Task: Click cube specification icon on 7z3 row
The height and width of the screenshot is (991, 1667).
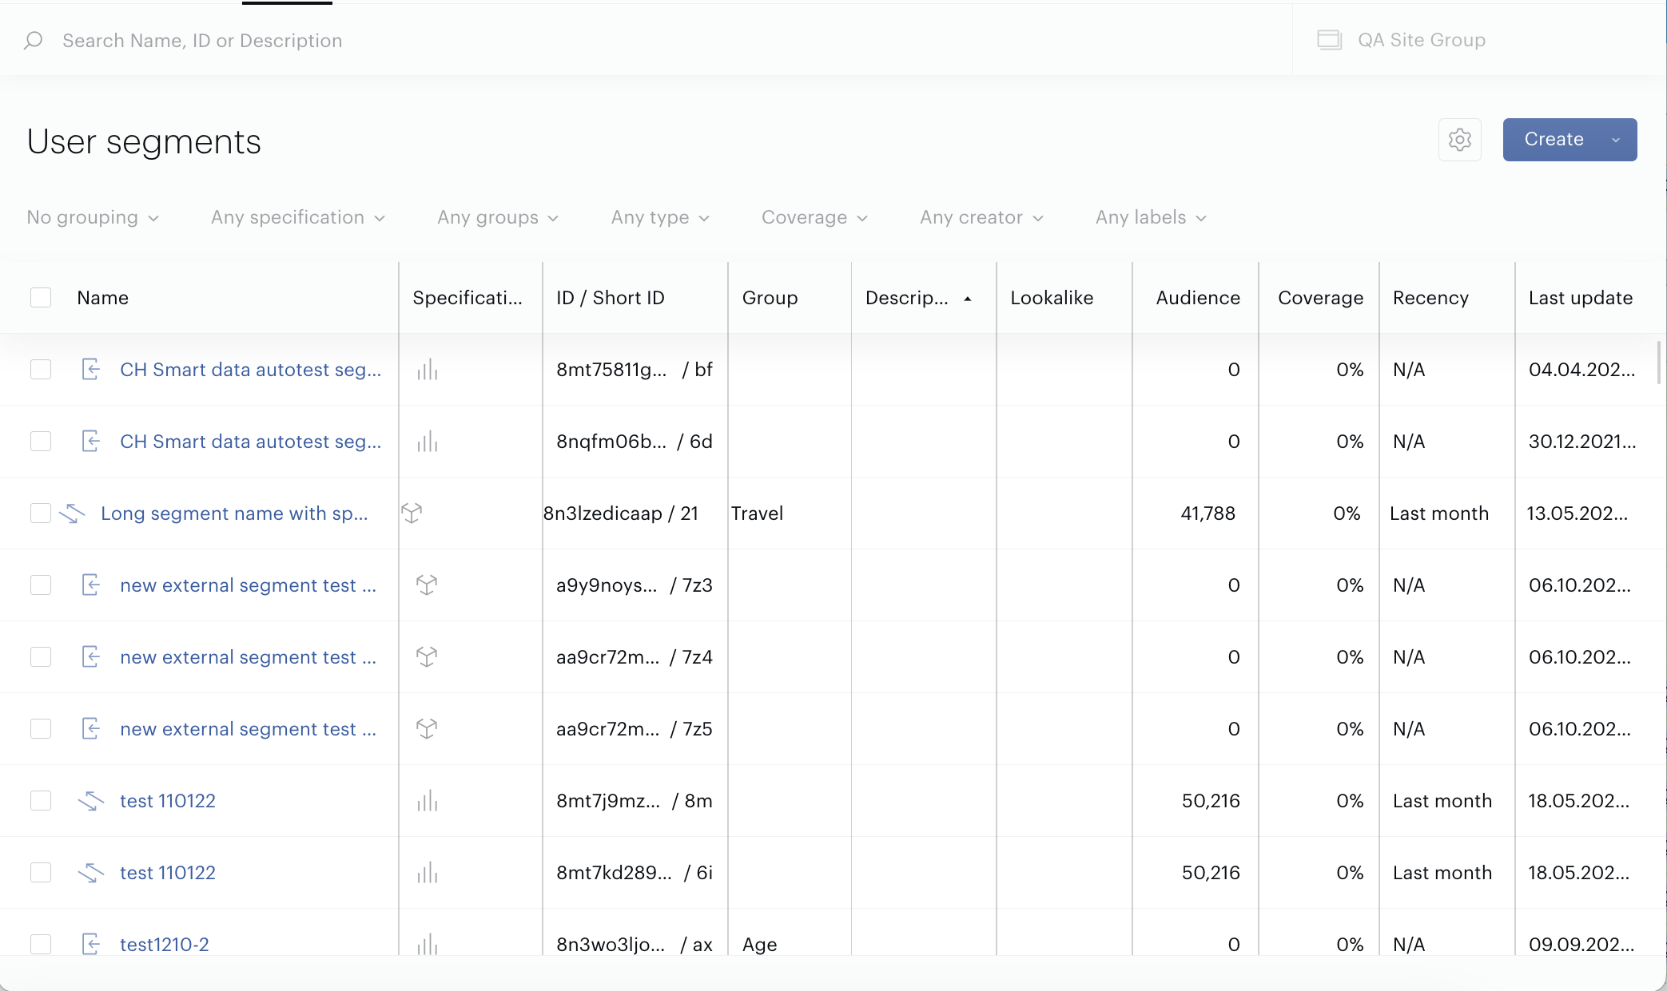Action: [x=427, y=585]
